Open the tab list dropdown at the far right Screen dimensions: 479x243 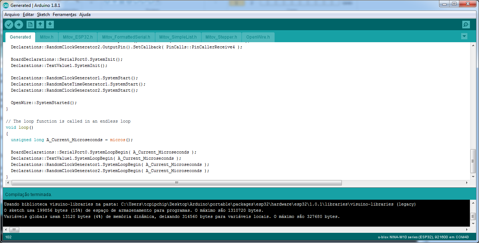point(464,36)
